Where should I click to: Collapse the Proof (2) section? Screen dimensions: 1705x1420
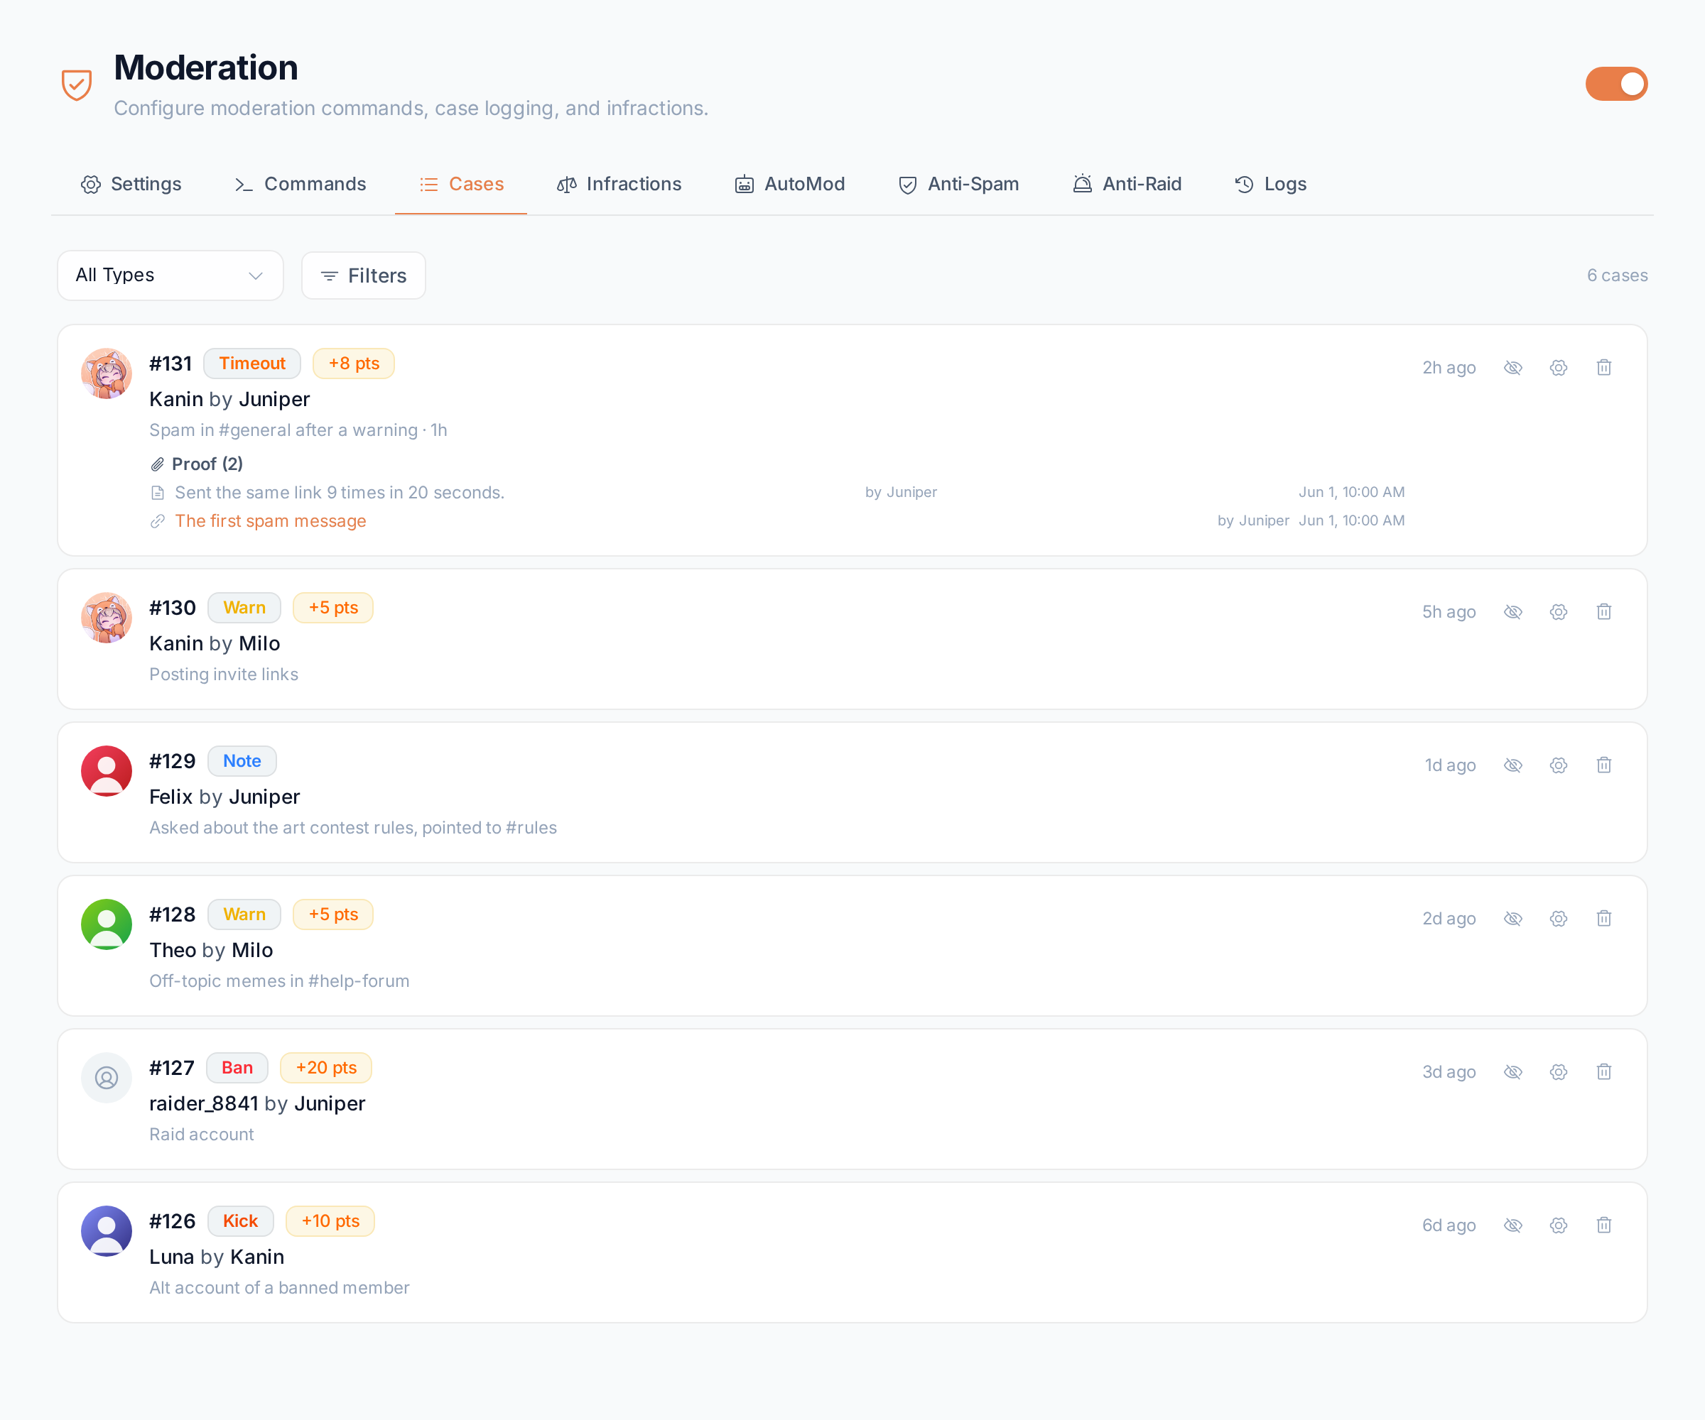(x=197, y=464)
